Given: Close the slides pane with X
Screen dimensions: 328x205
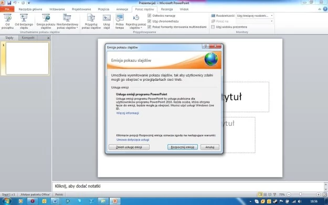Looking at the screenshot, I should tap(48, 38).
